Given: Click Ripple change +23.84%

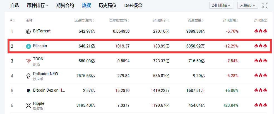Looking at the screenshot, I should click(231, 105).
